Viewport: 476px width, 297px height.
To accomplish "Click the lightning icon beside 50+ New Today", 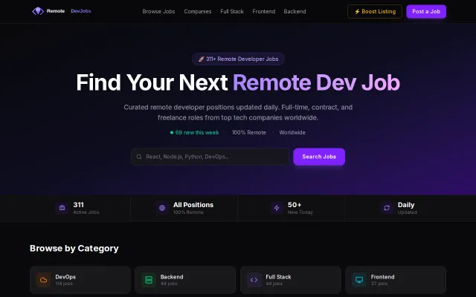I will click(x=277, y=208).
